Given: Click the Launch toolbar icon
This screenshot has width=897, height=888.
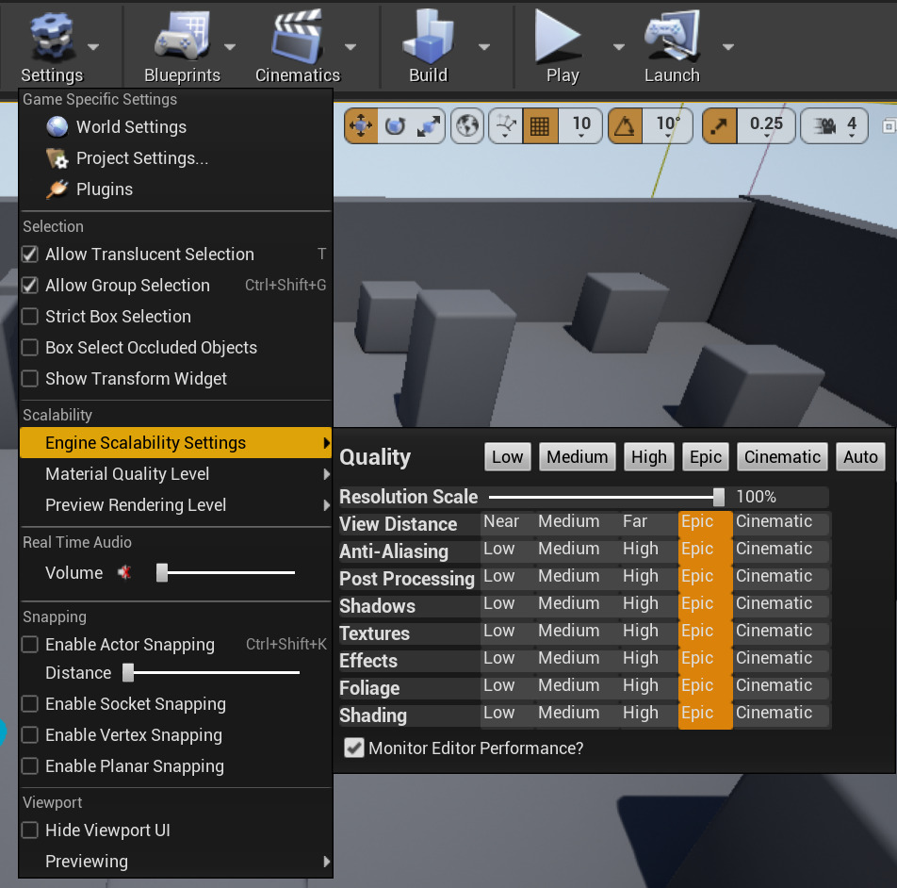Looking at the screenshot, I should 671,38.
